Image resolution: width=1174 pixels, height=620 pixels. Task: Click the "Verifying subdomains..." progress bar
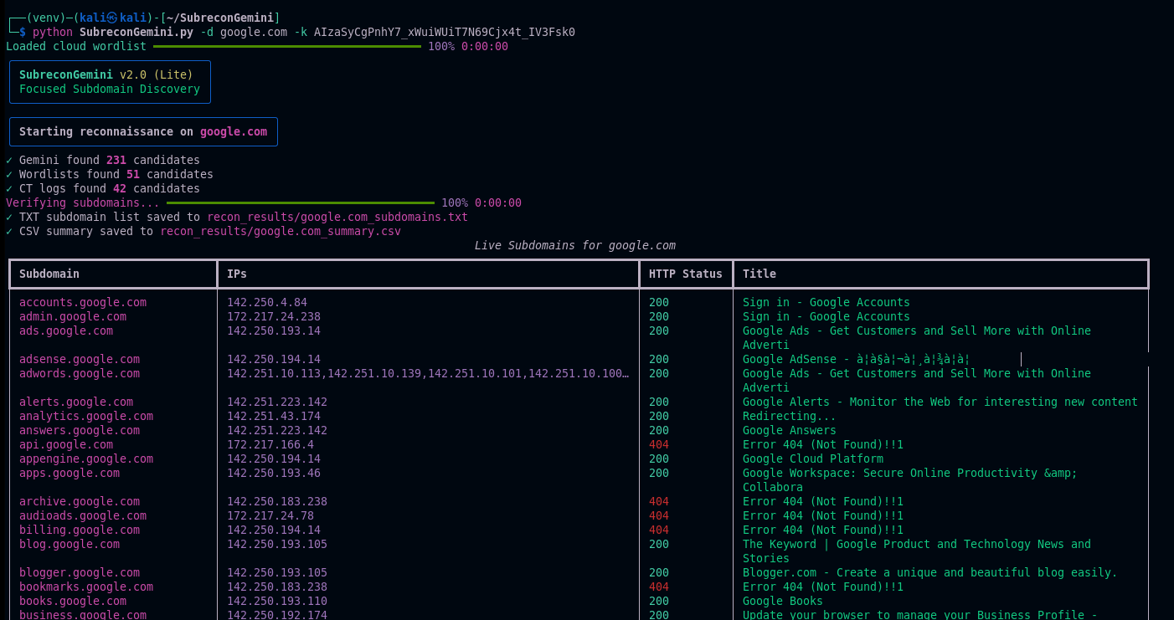[x=301, y=202]
